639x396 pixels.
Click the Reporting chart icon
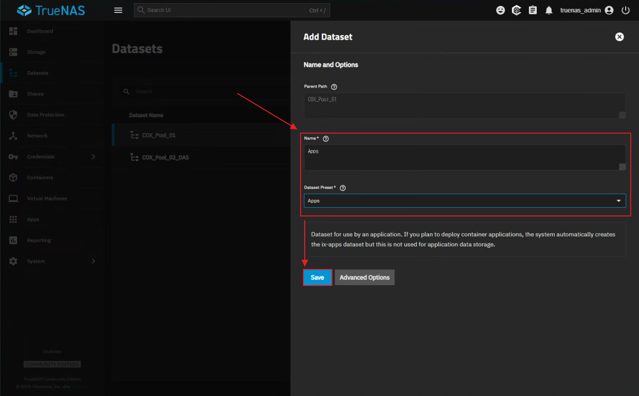[x=13, y=240]
